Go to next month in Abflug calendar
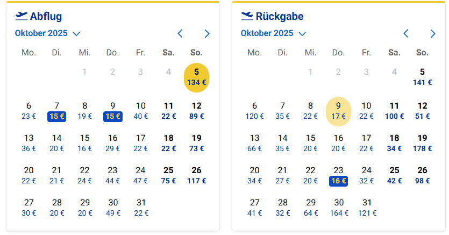Screen dimensions: 449x235 pyautogui.click(x=207, y=33)
